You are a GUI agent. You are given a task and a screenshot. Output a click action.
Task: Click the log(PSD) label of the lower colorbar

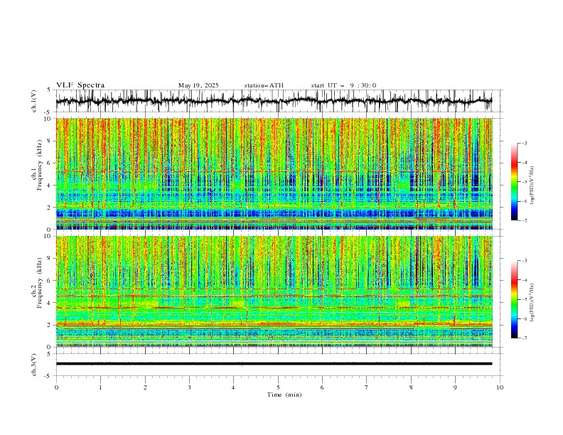pyautogui.click(x=532, y=303)
